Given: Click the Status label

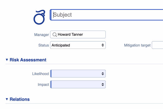Looking at the screenshot, I should point(43,45).
